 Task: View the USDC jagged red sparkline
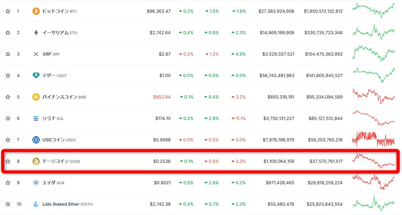pos(373,139)
